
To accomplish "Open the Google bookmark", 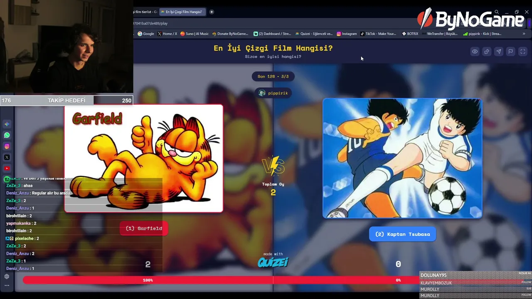I will 146,34.
